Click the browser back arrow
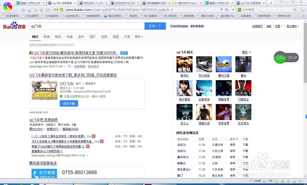This screenshot has width=307, height=185. coord(17,10)
